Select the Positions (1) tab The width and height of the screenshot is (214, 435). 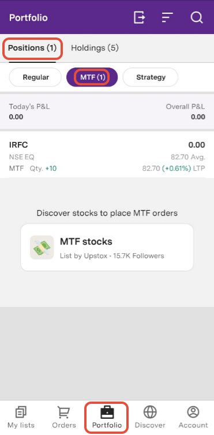[x=32, y=48]
